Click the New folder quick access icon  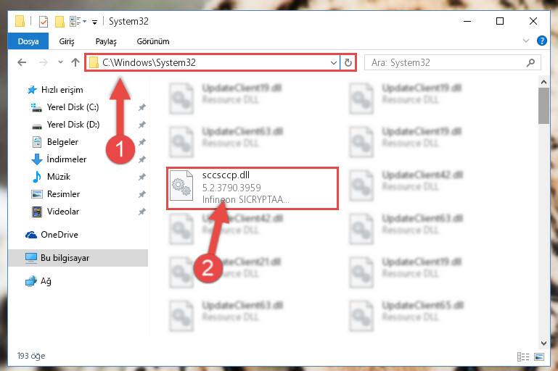click(60, 22)
